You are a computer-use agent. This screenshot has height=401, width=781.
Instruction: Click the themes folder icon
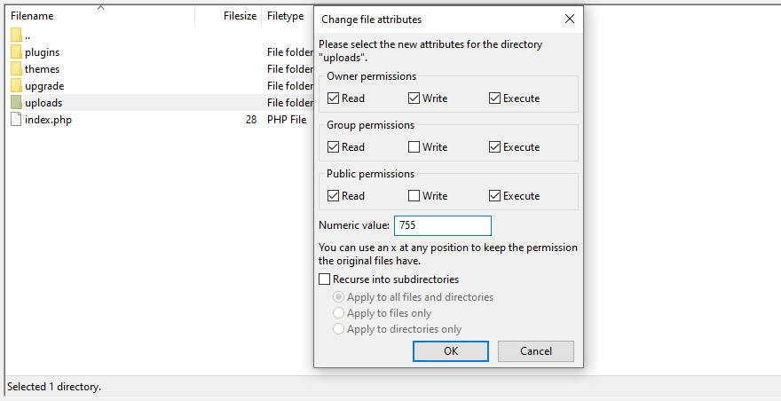click(16, 69)
